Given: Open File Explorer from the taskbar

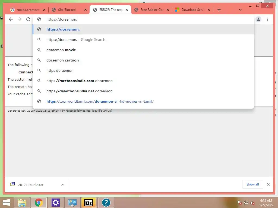Looking at the screenshot, I should tap(22, 203).
